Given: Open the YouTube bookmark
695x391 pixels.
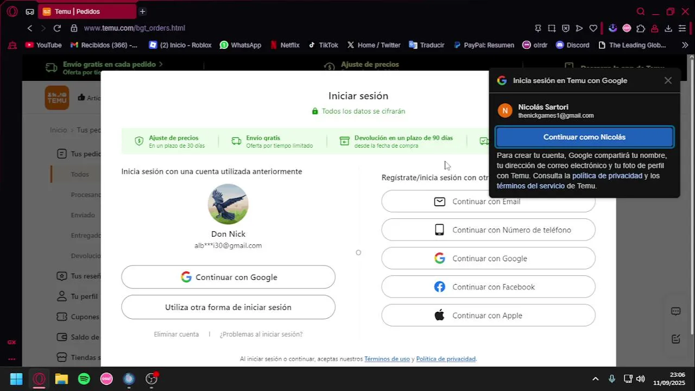Looking at the screenshot, I should [x=43, y=45].
